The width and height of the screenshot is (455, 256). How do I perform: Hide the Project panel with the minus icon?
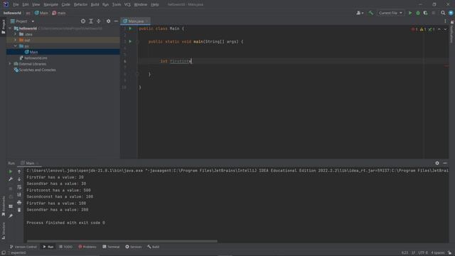tap(116, 21)
